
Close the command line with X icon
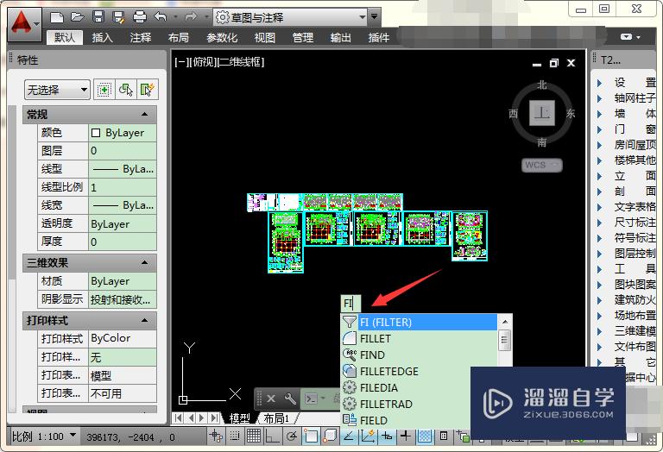[271, 399]
